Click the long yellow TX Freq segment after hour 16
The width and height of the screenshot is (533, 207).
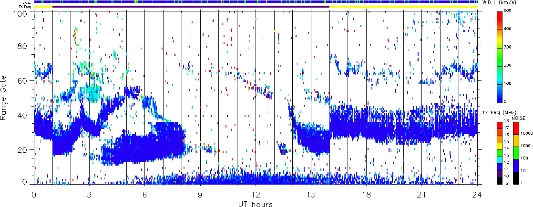(x=403, y=7)
